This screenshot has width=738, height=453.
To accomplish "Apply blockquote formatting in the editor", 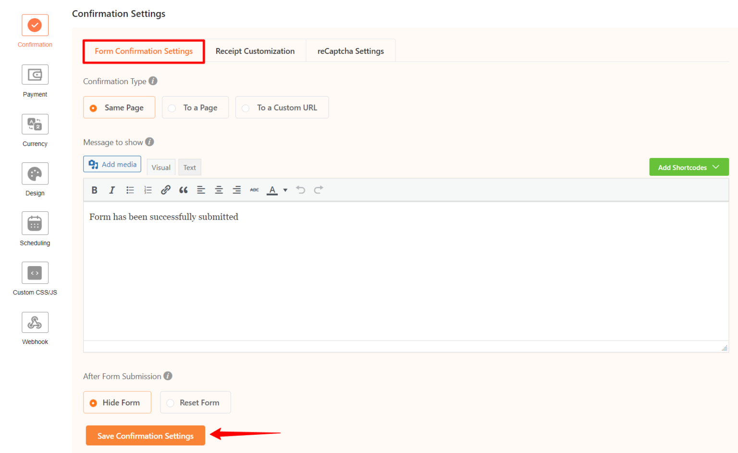I will pyautogui.click(x=183, y=190).
